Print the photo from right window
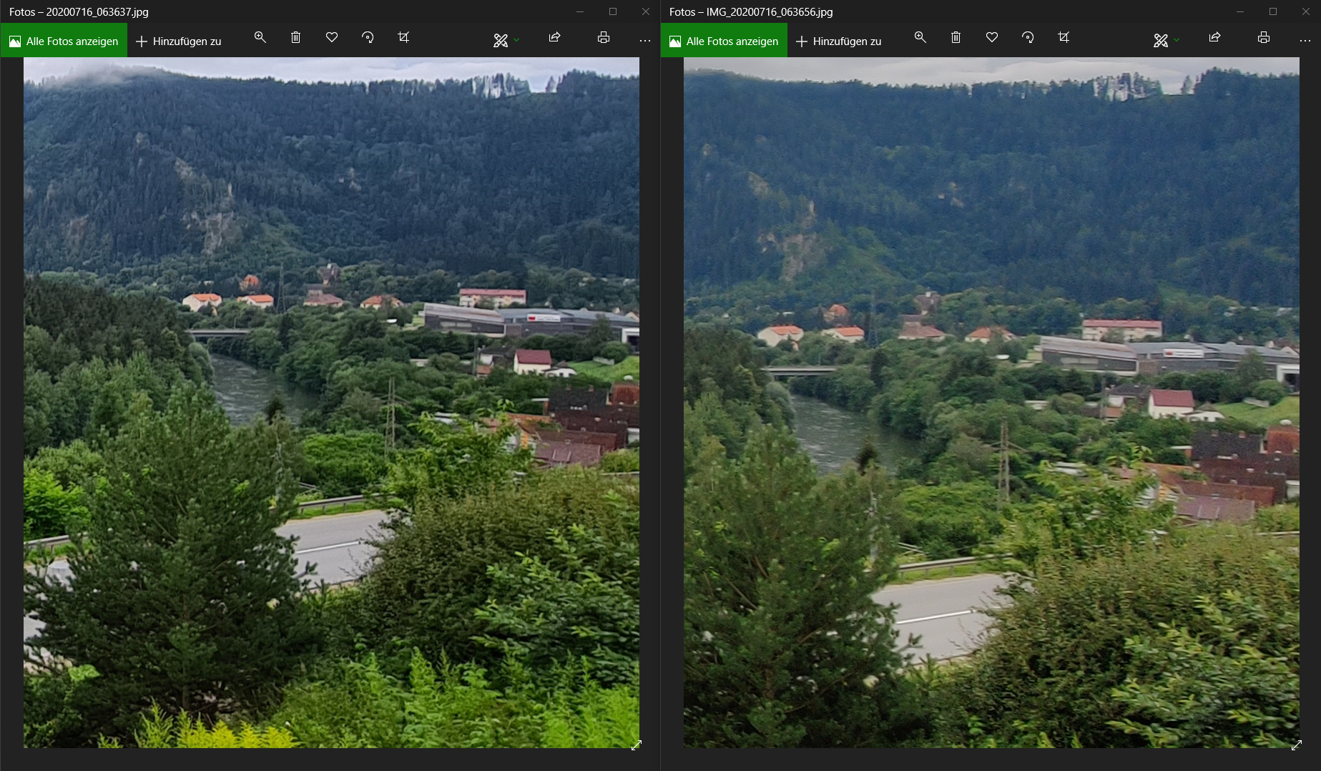Viewport: 1321px width, 771px height. click(x=1264, y=37)
